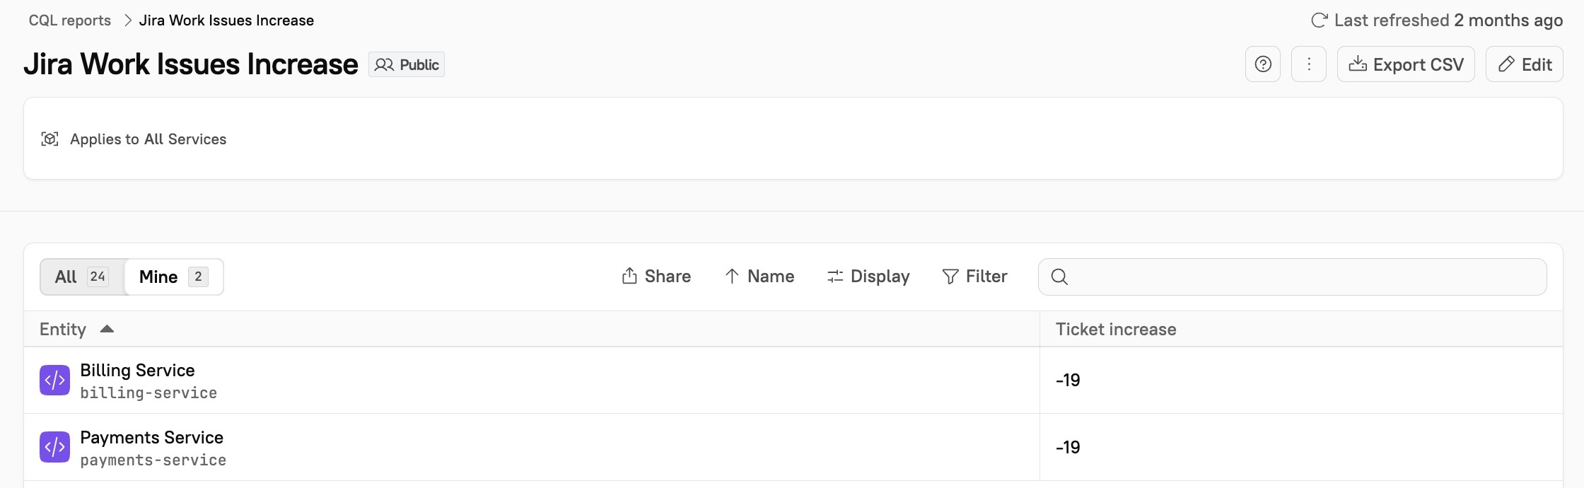The height and width of the screenshot is (488, 1584).
Task: Open the Display options menu
Action: [868, 277]
